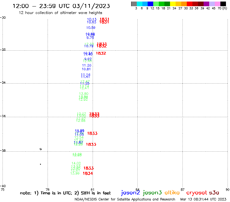230x202 pixels.
Task: Click the wave height value 10.63
Action: point(91,22)
